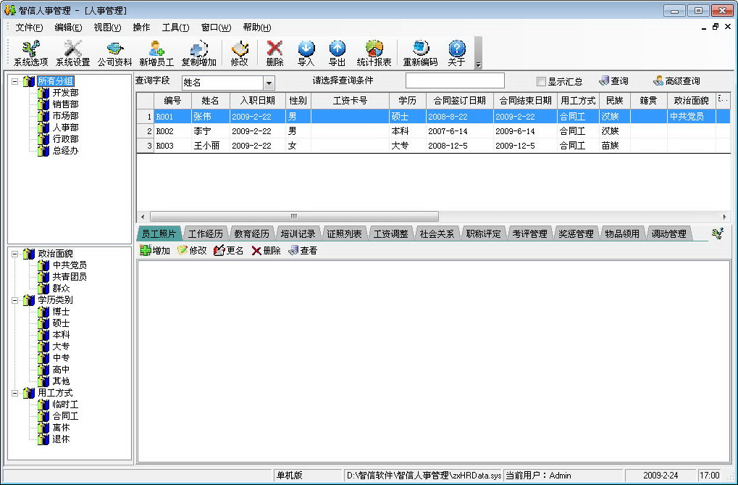Click the 重新编码 toolbar icon
The width and height of the screenshot is (738, 485).
(420, 53)
